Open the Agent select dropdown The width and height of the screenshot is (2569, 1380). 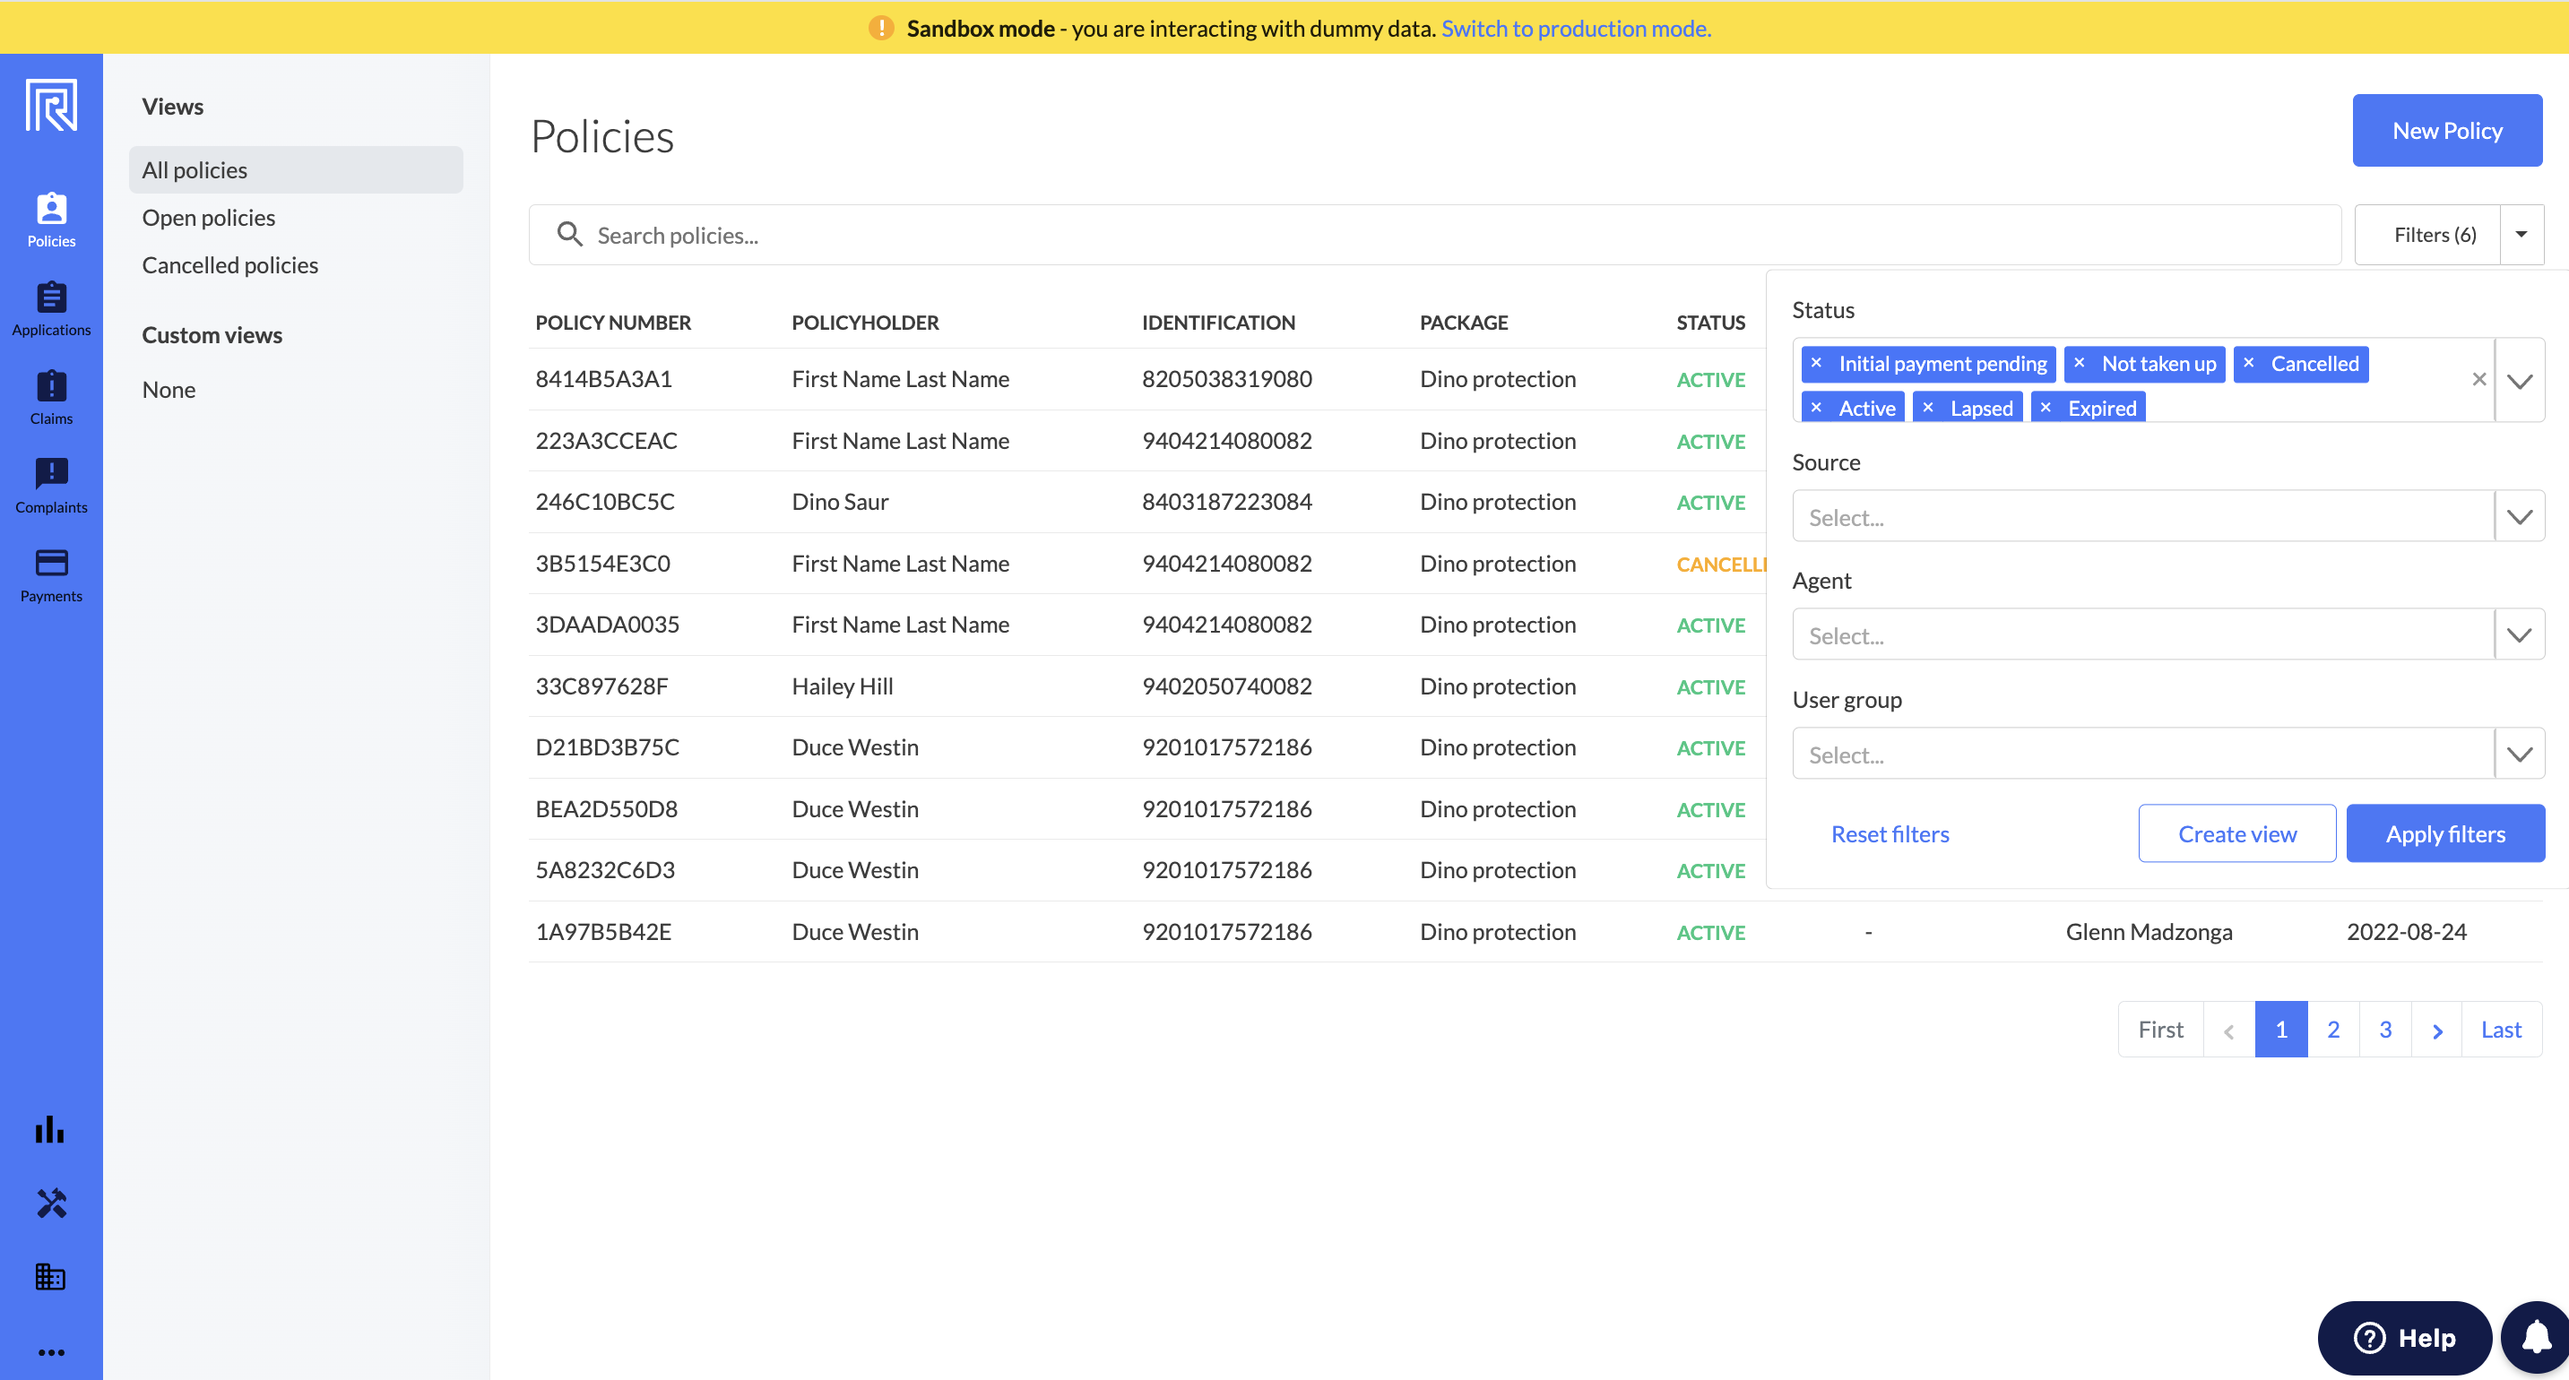tap(2168, 635)
